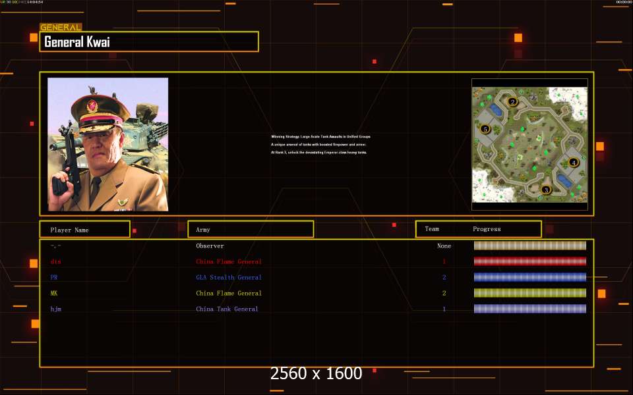
Task: Click start position 3 marker on the minimap
Action: 545,190
